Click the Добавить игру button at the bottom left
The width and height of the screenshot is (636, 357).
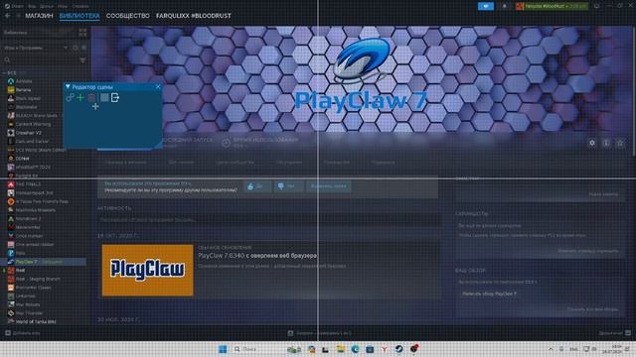[22, 333]
